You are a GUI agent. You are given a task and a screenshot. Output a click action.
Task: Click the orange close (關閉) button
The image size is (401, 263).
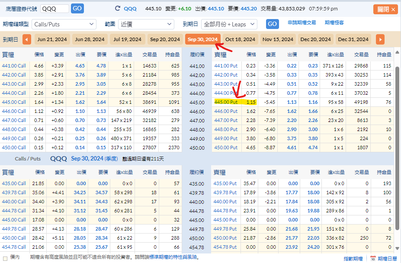pos(385,9)
